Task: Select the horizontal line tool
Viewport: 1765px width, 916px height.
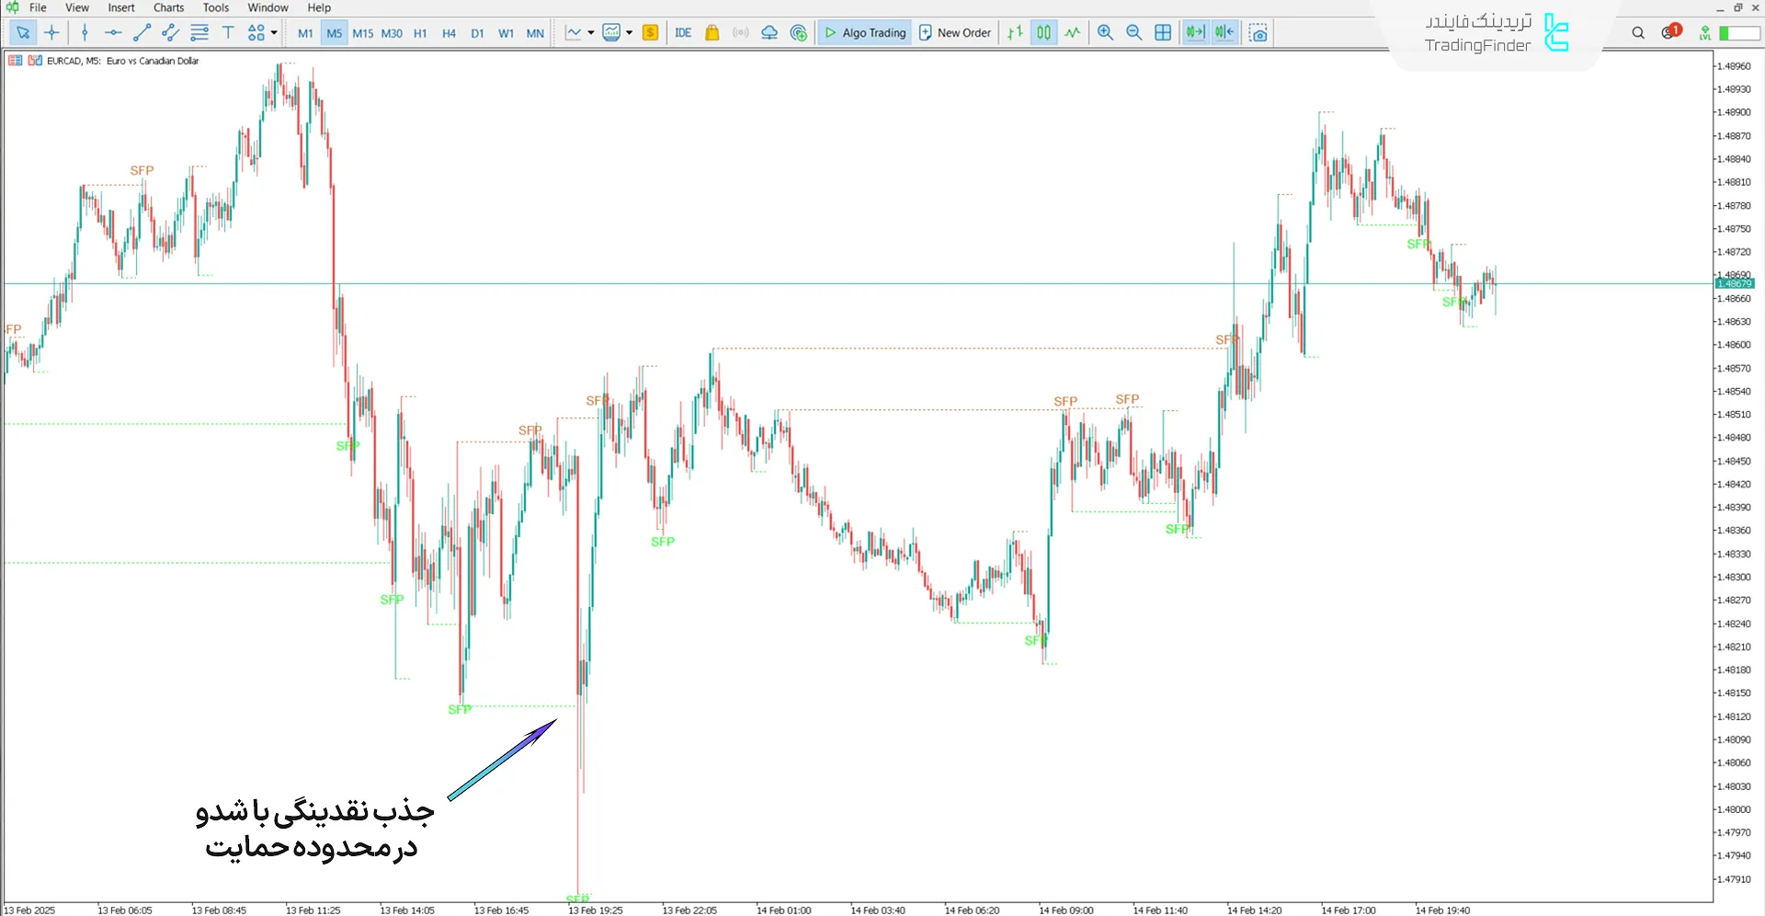Action: [113, 33]
